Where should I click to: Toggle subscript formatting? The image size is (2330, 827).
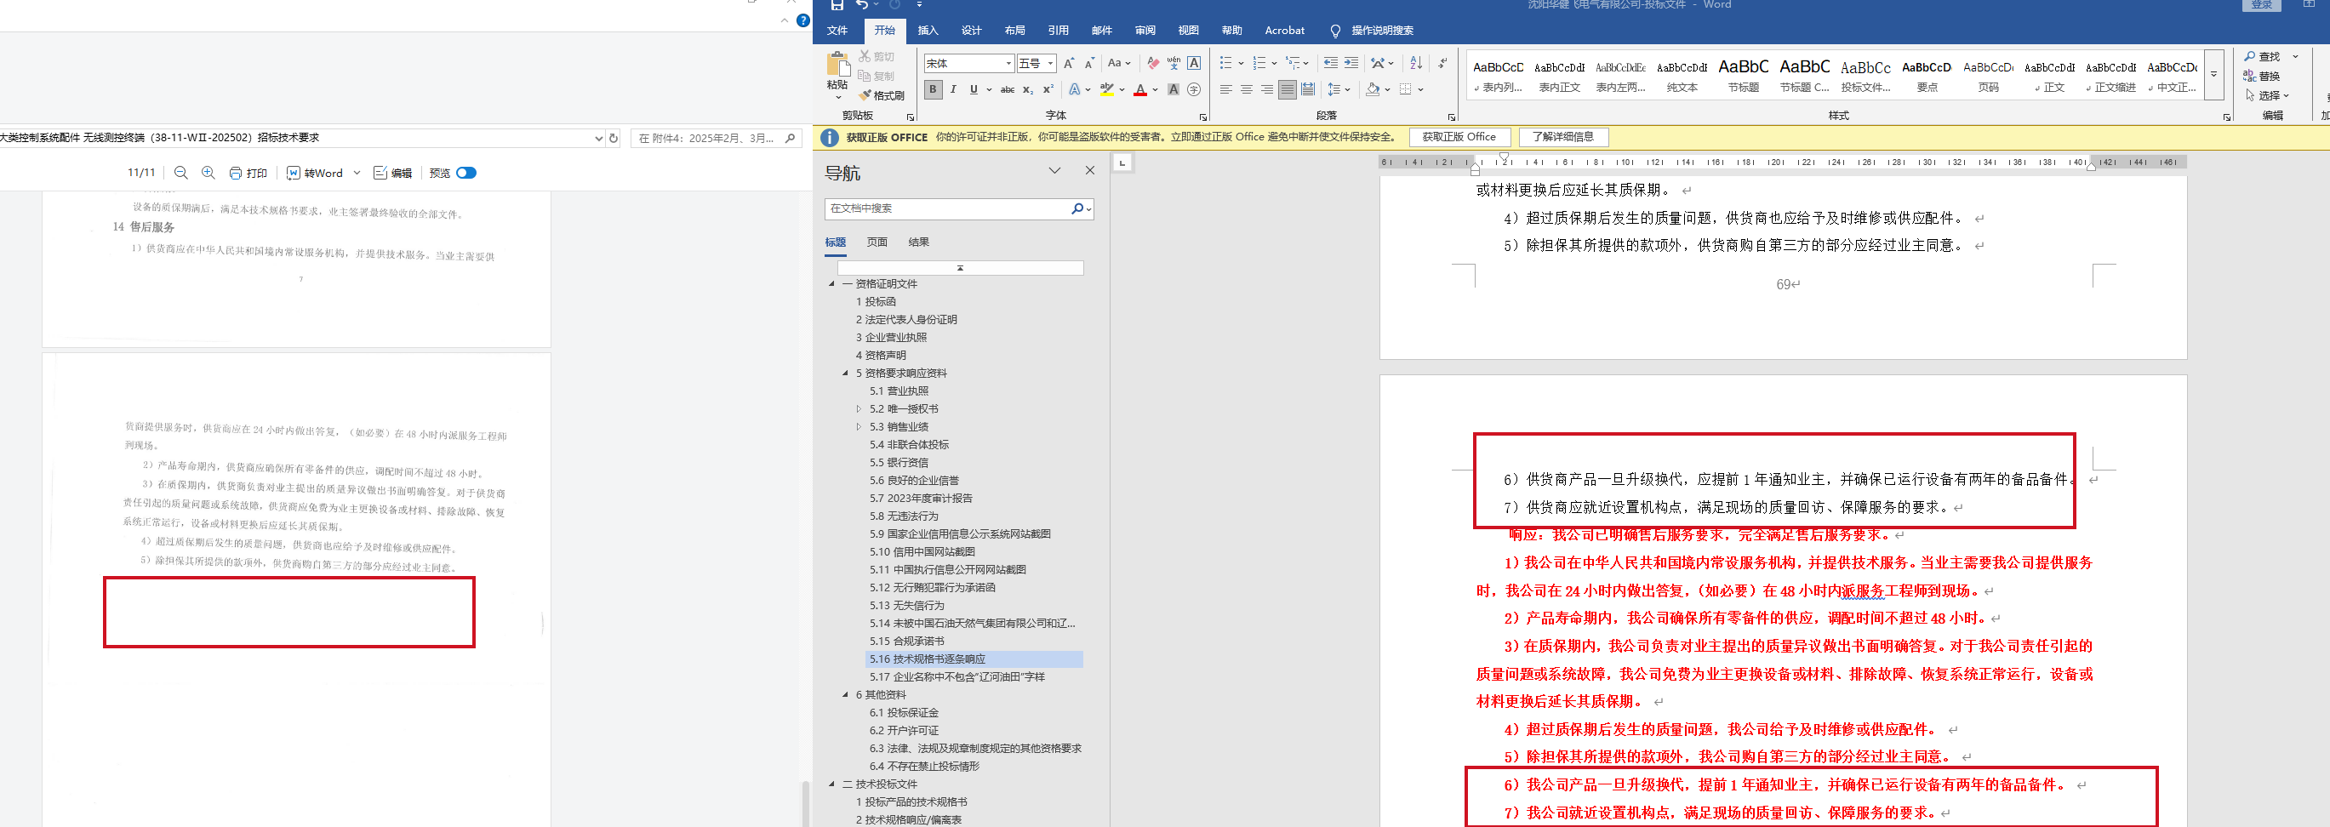[1027, 89]
